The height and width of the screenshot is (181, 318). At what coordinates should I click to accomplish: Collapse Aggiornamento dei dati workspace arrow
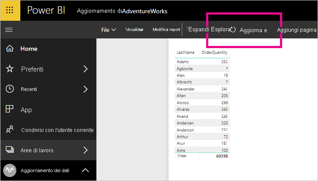[85, 170]
